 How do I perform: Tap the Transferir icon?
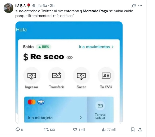tap(57, 76)
